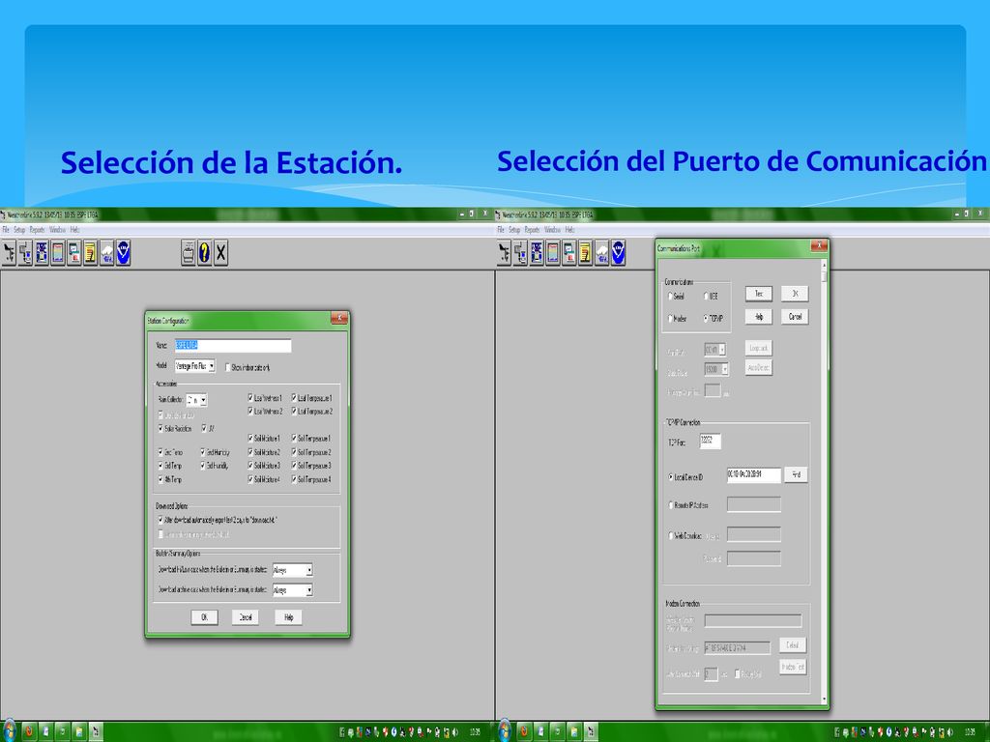Toggle Soil Moisture 4 checkbox
The image size is (990, 742).
tap(250, 479)
